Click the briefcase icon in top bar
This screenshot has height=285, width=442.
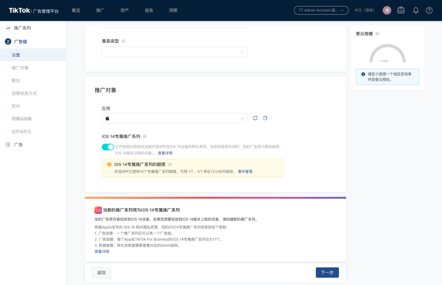click(x=401, y=10)
